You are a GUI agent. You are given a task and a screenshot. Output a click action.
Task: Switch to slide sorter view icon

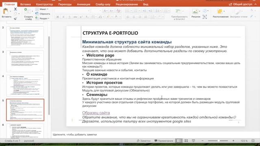point(186,141)
